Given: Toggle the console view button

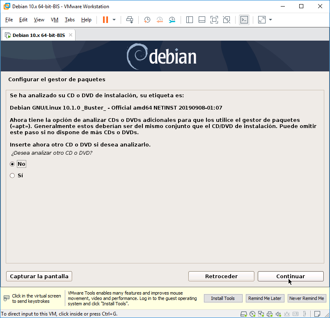Looking at the screenshot, I should pyautogui.click(x=244, y=20).
